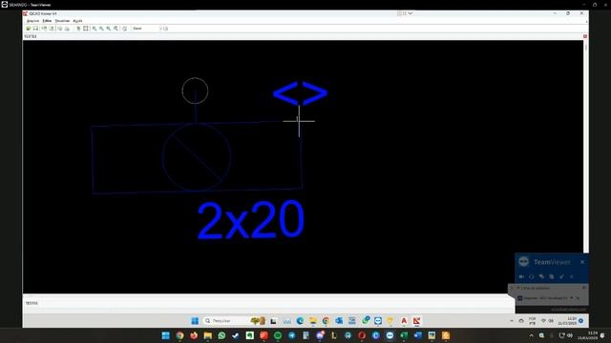The height and width of the screenshot is (343, 611).
Task: Click the vertical scrollbar of the drawing area
Action: click(586, 148)
